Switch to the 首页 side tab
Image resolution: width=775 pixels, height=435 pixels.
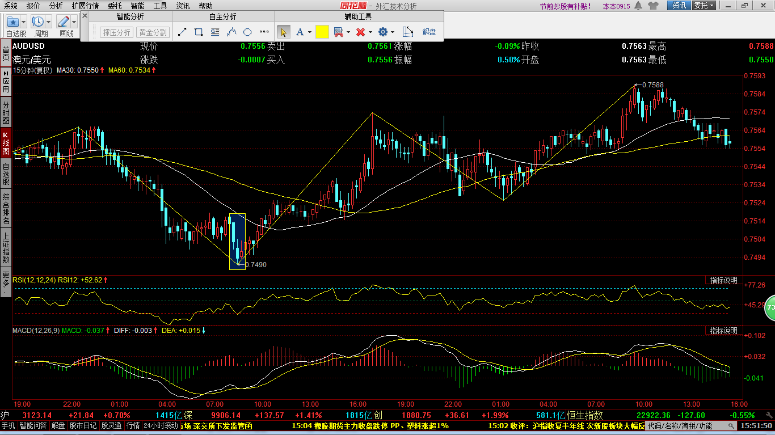pyautogui.click(x=6, y=53)
